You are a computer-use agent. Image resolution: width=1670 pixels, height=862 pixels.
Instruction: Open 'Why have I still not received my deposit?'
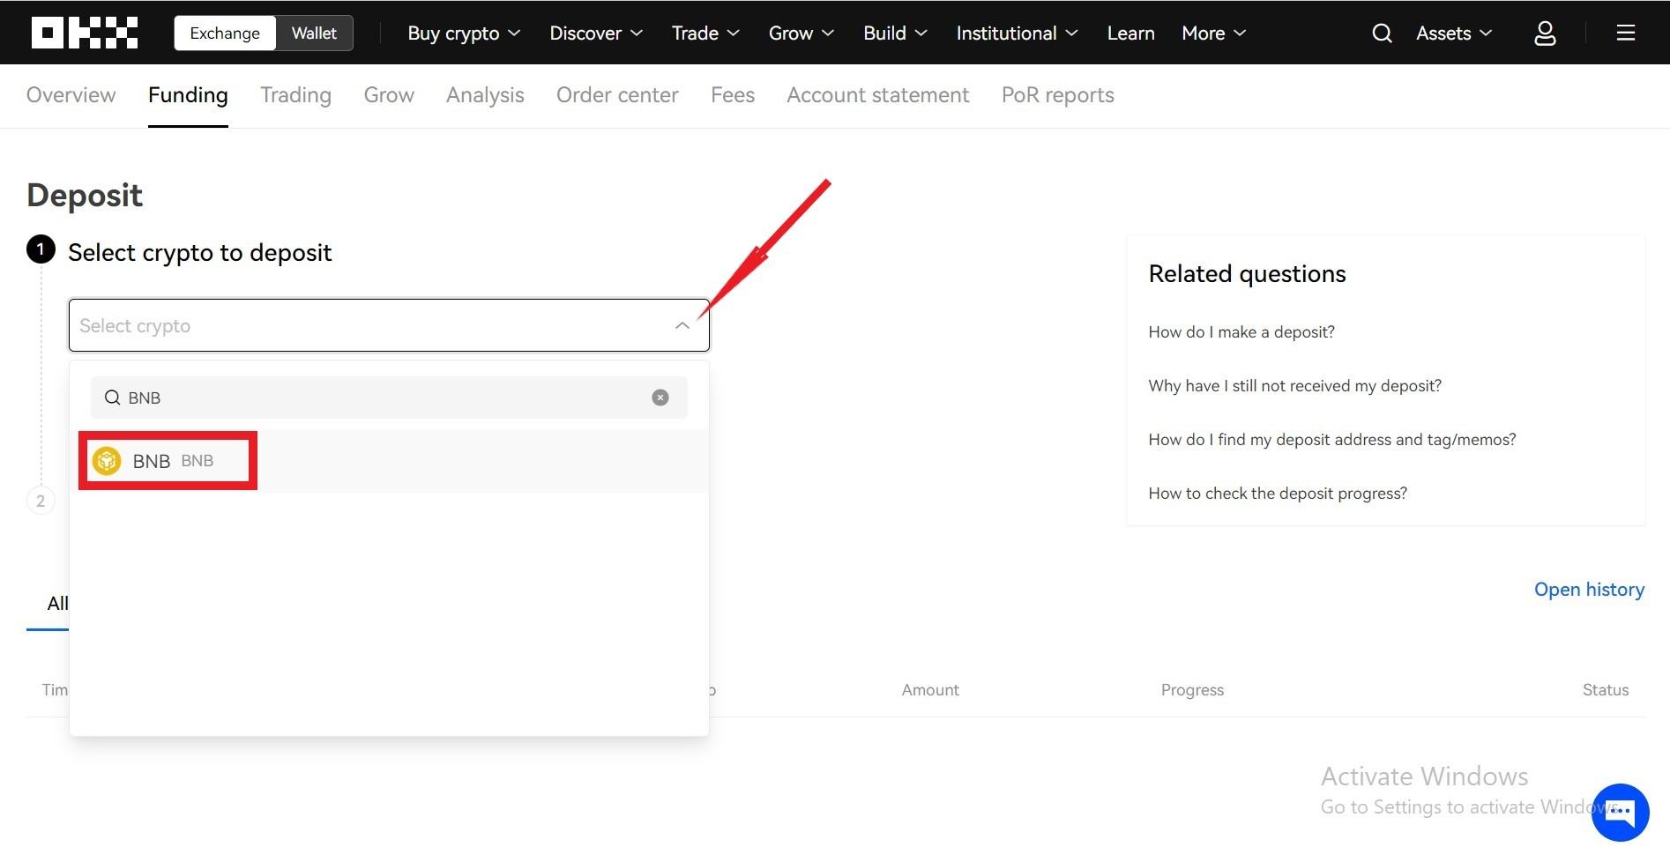tap(1294, 386)
